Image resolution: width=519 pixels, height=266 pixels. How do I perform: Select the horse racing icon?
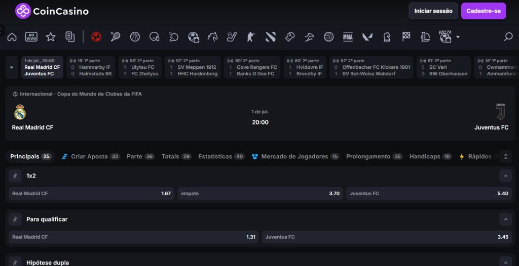coord(212,37)
